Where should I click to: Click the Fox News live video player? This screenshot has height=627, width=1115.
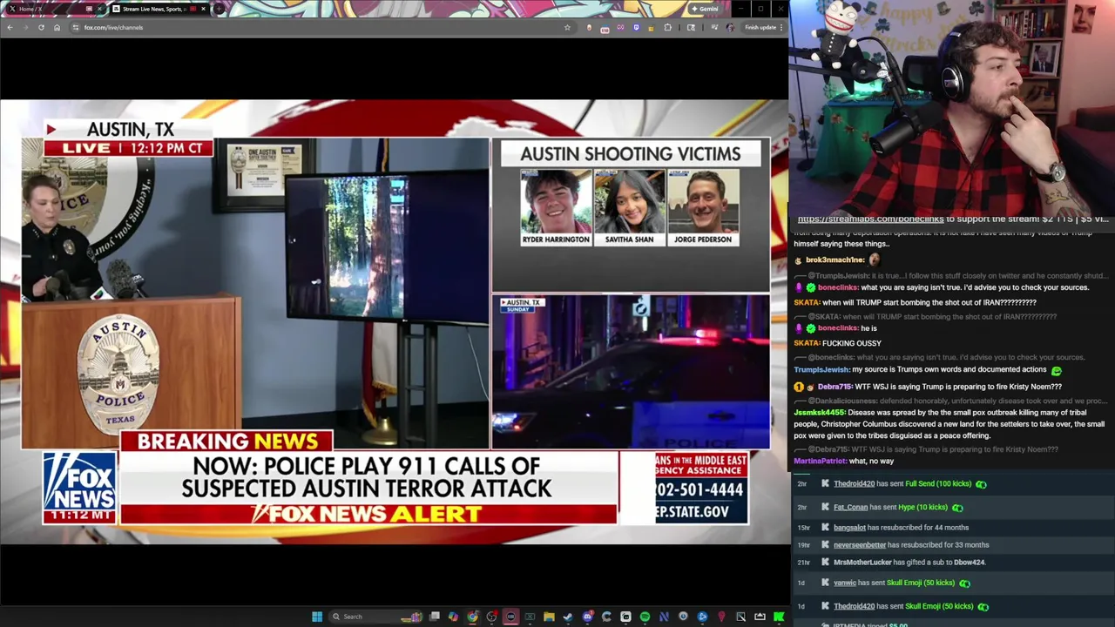pos(394,321)
